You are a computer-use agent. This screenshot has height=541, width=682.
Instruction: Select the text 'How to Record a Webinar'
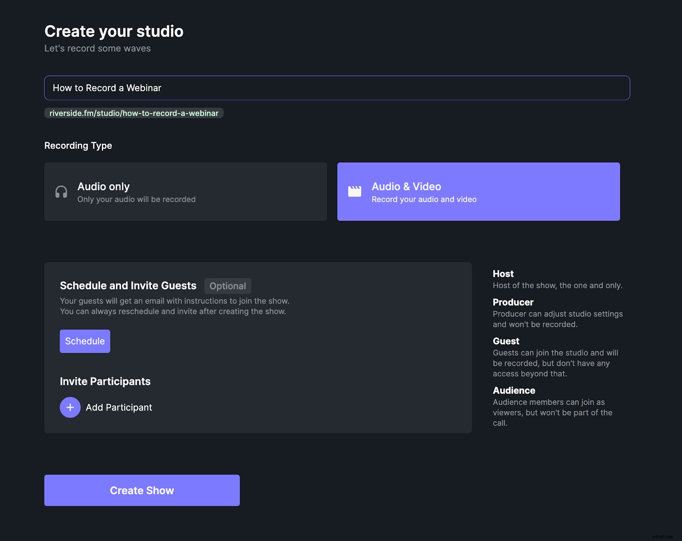point(107,88)
